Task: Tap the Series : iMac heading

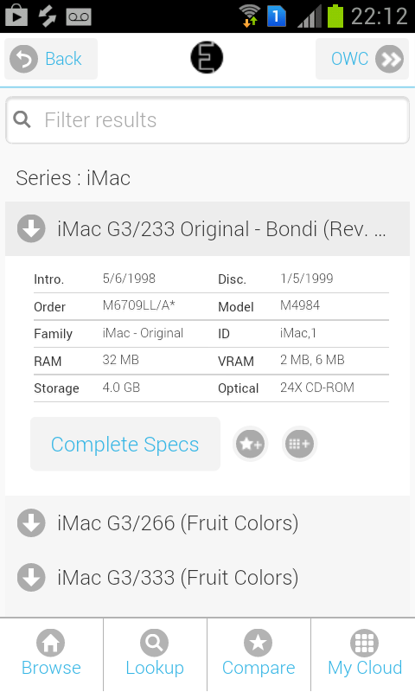Action: tap(73, 178)
